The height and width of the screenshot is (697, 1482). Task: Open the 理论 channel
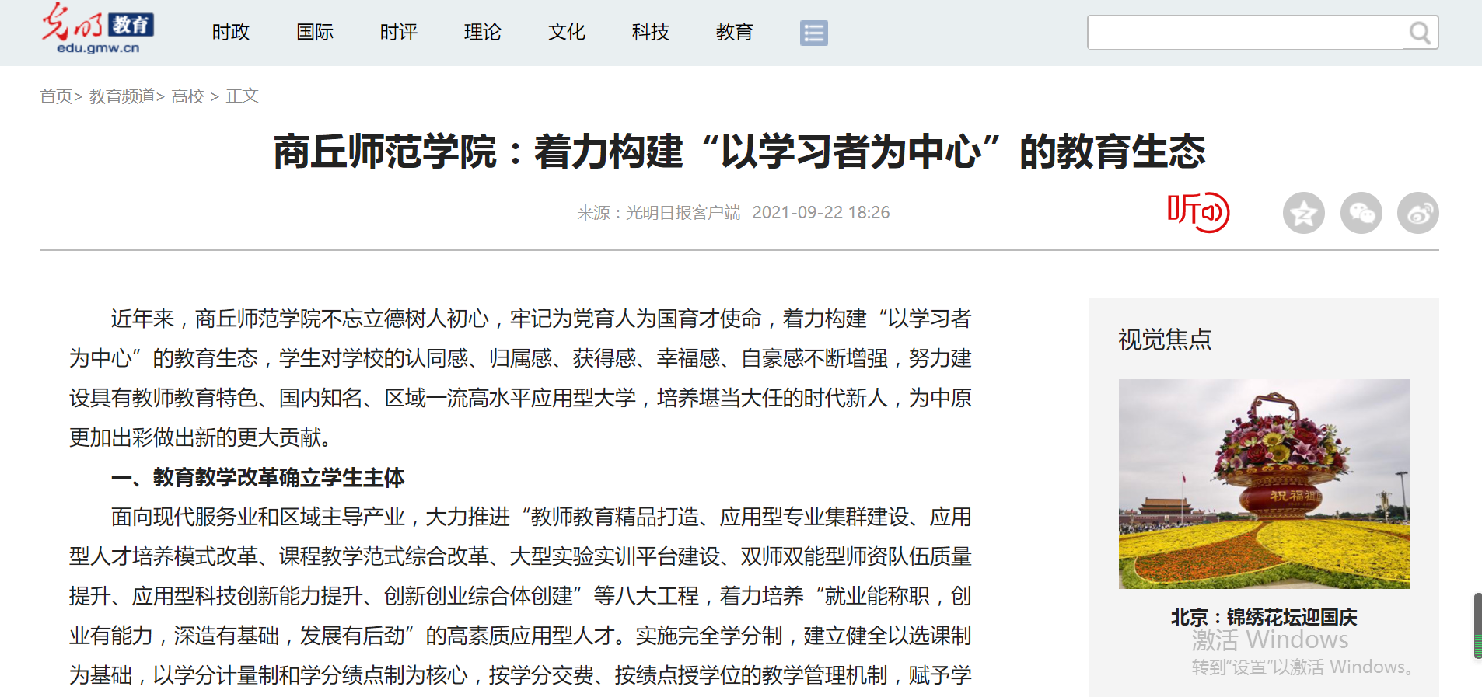[483, 32]
